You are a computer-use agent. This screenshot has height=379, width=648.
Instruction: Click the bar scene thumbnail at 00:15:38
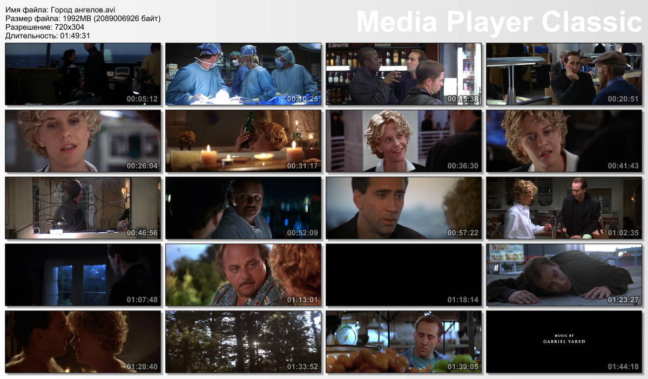click(x=403, y=74)
